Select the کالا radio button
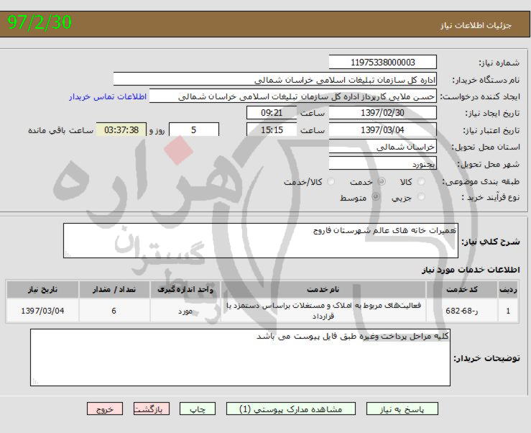The image size is (531, 433). click(x=421, y=182)
